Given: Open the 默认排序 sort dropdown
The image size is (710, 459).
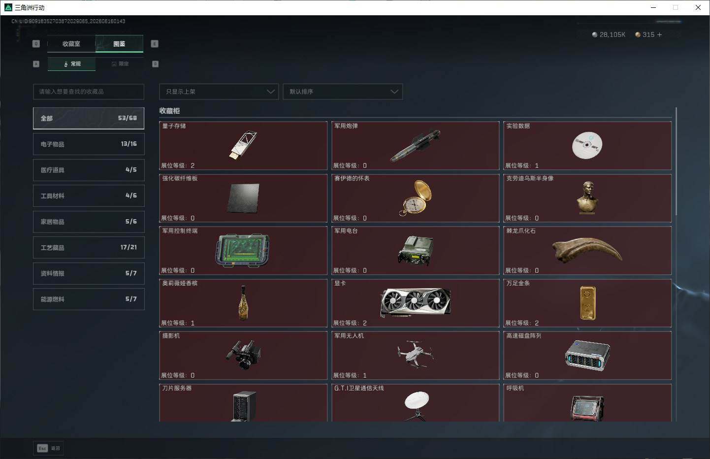Looking at the screenshot, I should tap(343, 92).
